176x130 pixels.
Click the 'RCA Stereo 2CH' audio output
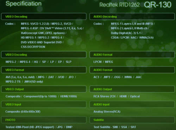tap(105, 97)
